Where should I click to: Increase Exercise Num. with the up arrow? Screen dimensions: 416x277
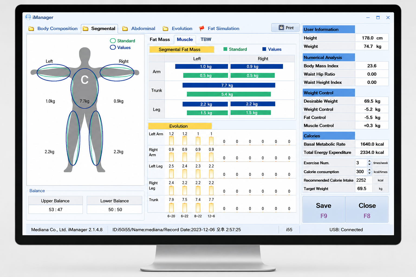tap(369, 161)
